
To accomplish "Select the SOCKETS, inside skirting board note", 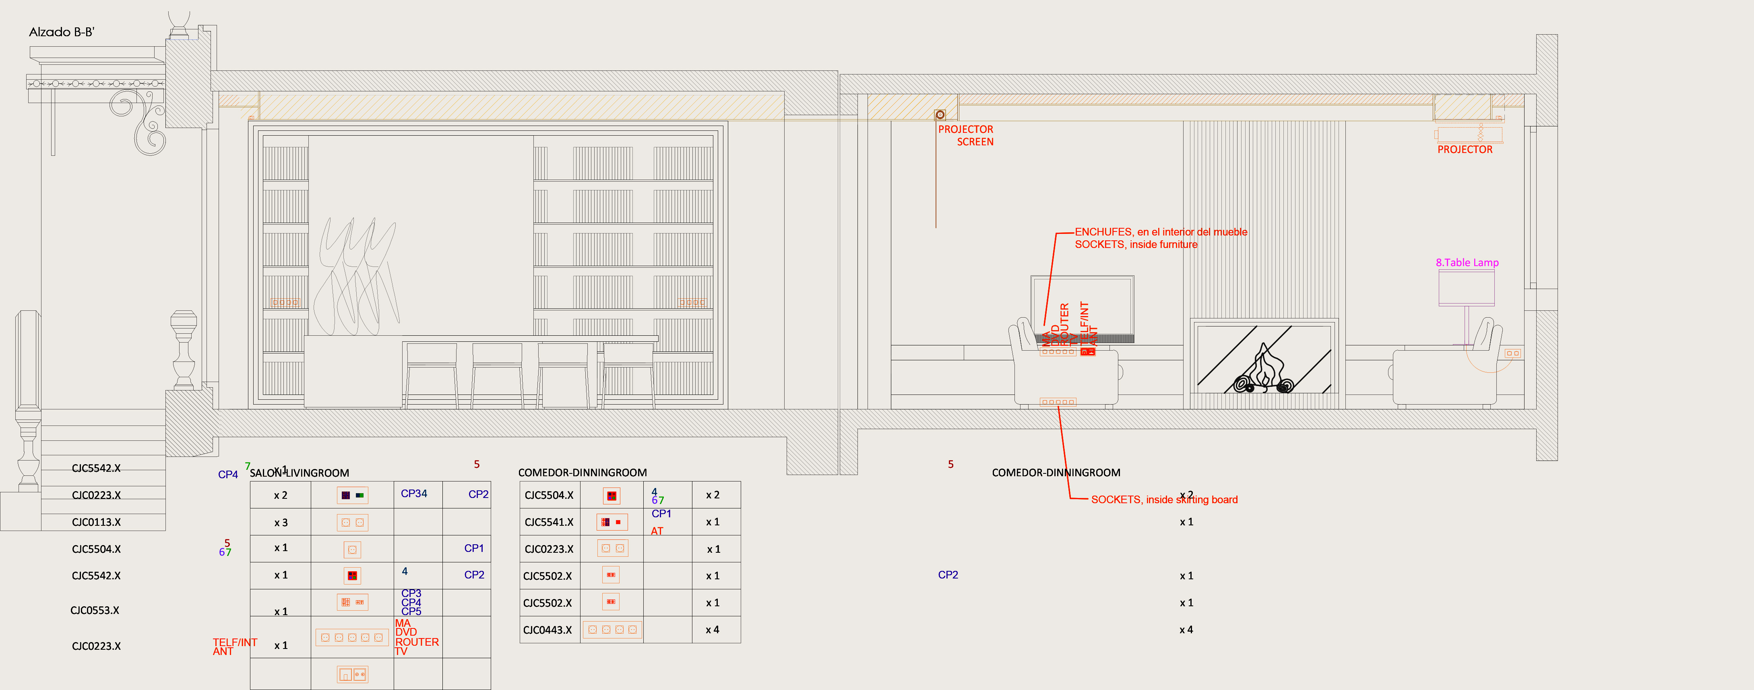I will (x=1164, y=499).
